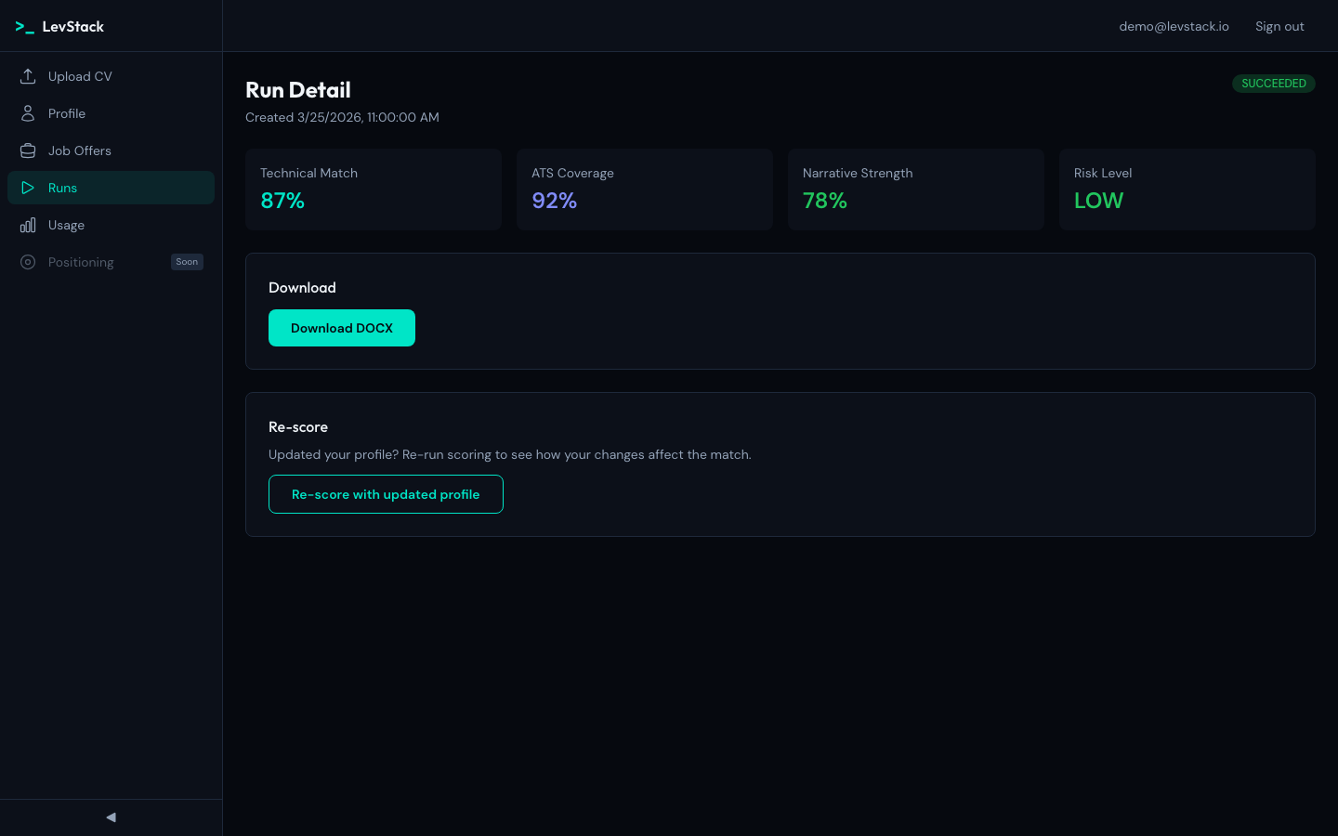
Task: Select the Technical Match score card
Action: (x=374, y=189)
